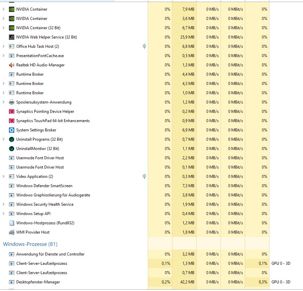Click the NVIDIA Container (32 Bit) process icon
The width and height of the screenshot is (303, 291).
tap(12, 28)
